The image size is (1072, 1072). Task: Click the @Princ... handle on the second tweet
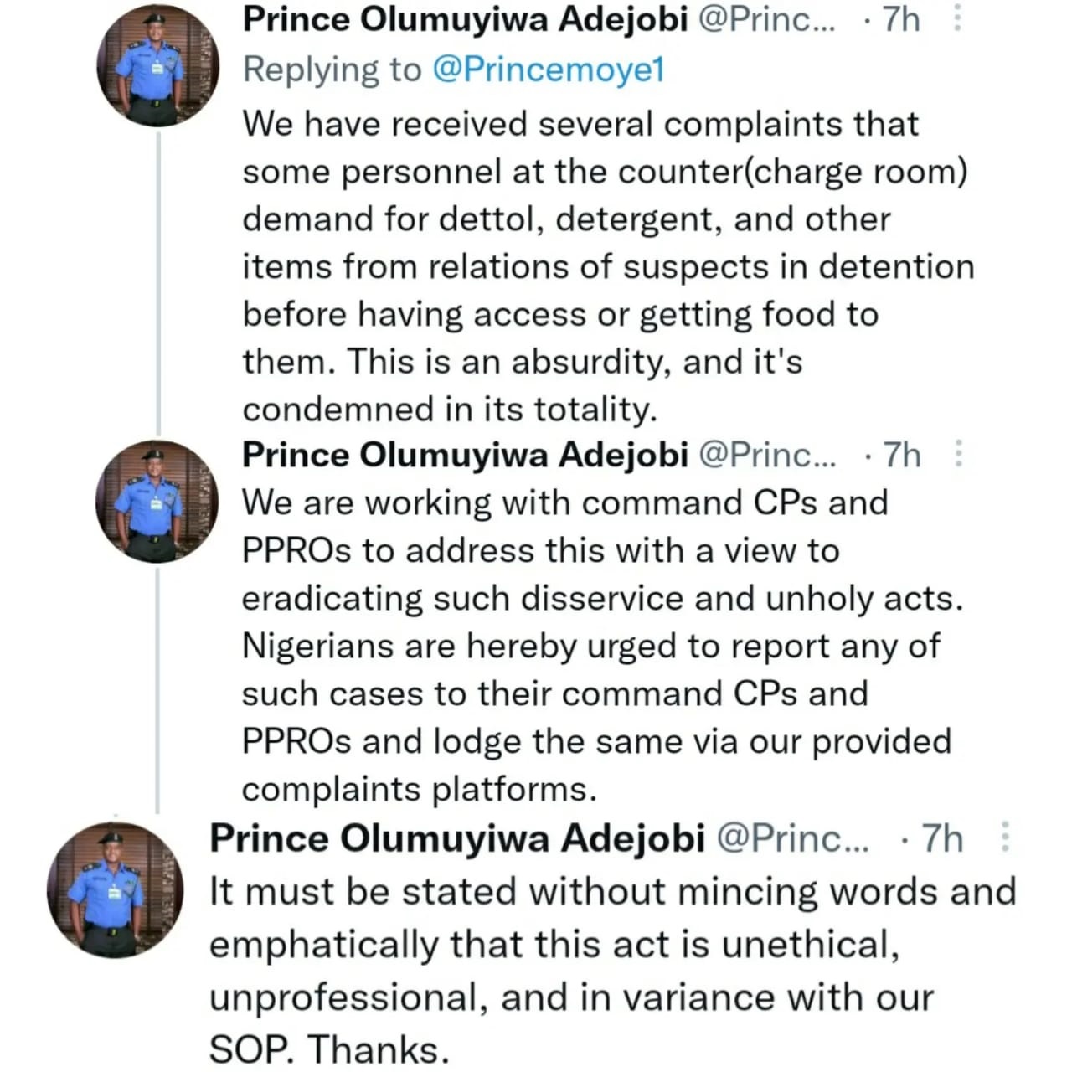pyautogui.click(x=765, y=455)
